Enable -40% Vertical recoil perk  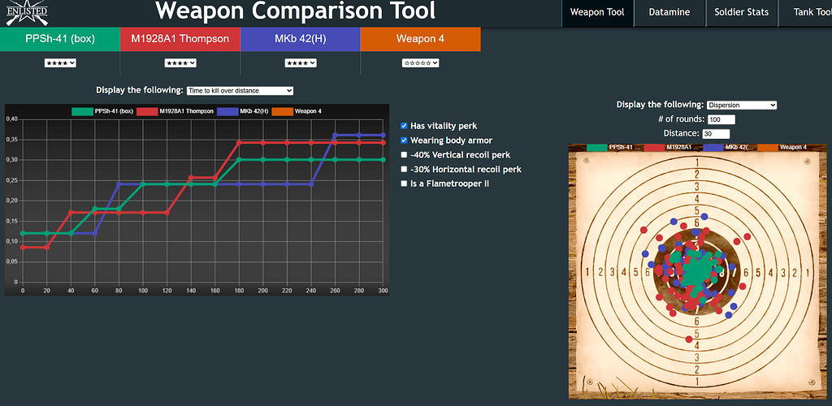point(404,155)
